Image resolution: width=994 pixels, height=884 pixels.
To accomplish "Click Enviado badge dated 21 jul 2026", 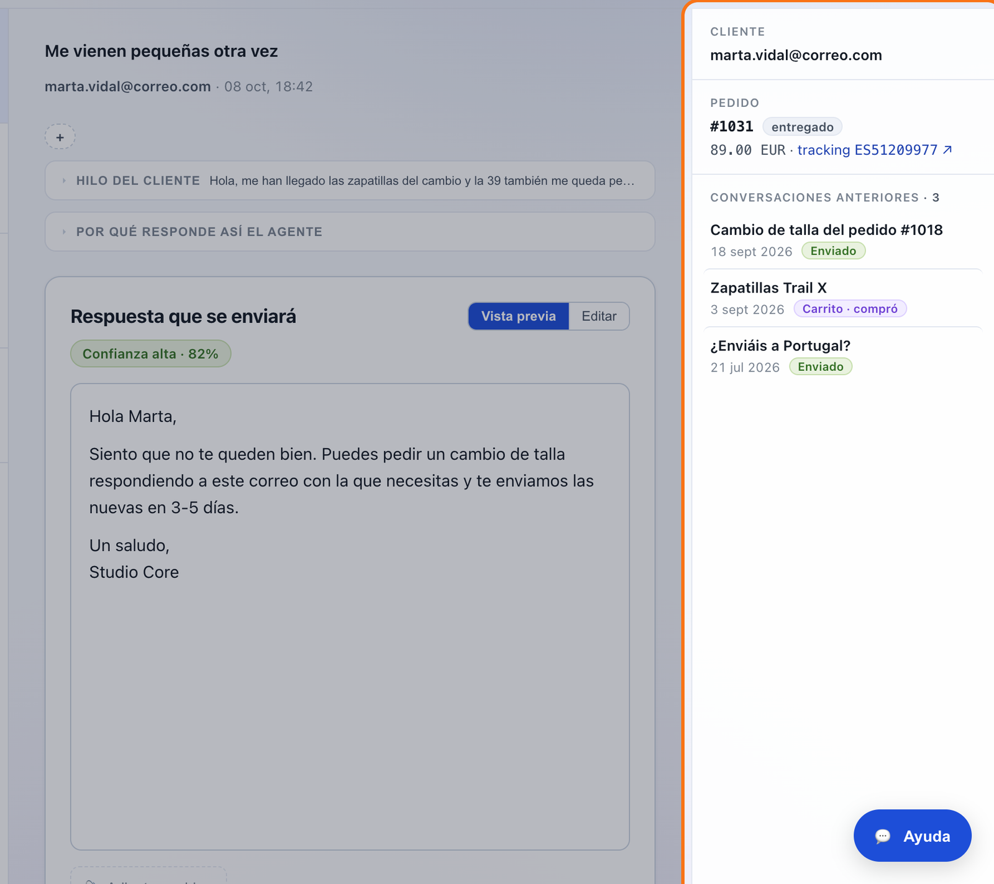I will tap(821, 367).
